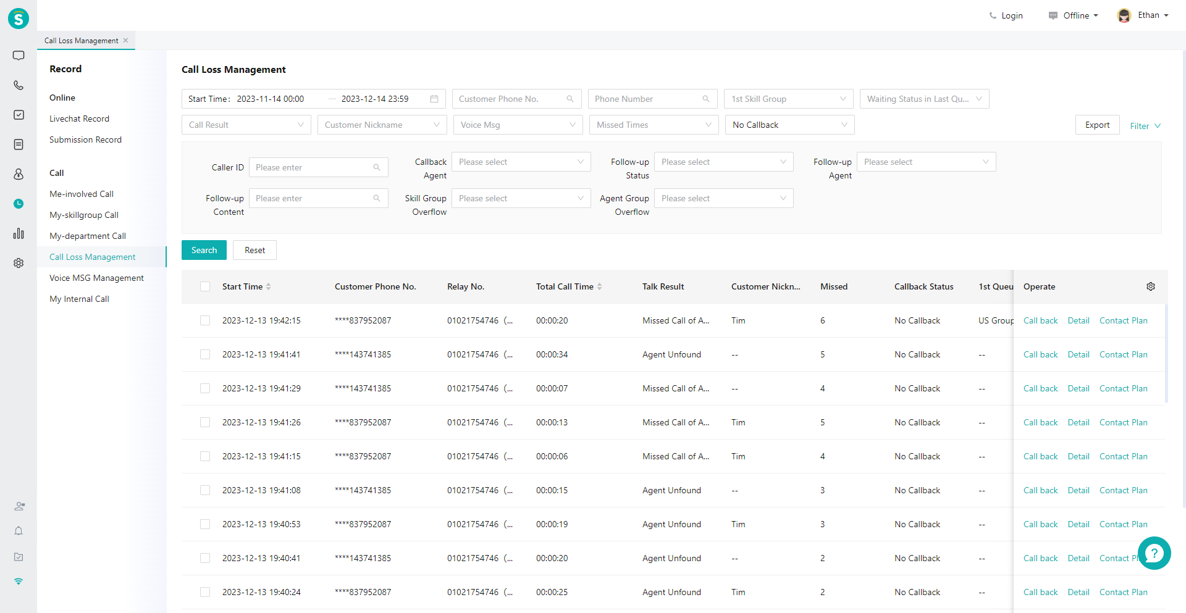Screen dimensions: 1186x613
Task: Open Livechat Record in sidebar
Action: coord(79,119)
